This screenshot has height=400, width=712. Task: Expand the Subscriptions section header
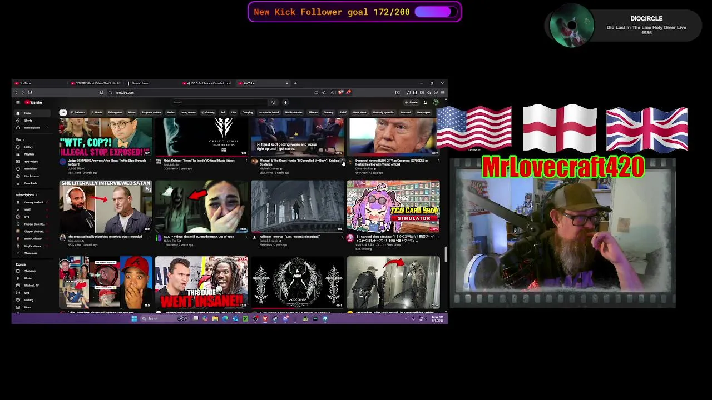pos(27,195)
